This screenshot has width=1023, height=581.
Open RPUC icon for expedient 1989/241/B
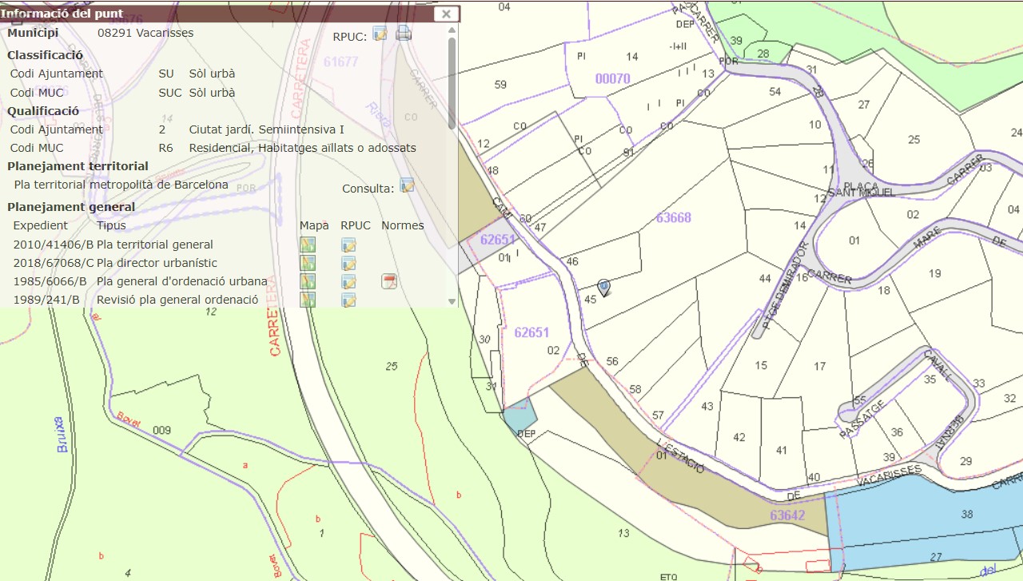[x=348, y=300]
